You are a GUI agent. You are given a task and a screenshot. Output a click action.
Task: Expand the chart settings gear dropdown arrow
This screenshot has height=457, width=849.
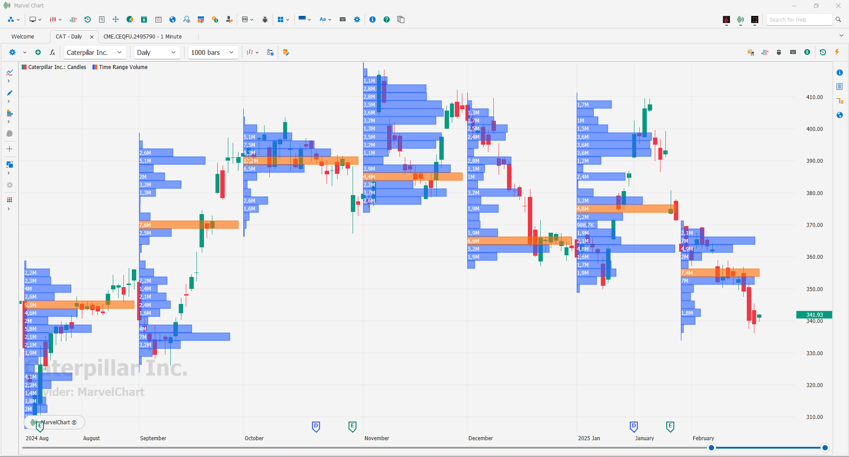tap(25, 52)
